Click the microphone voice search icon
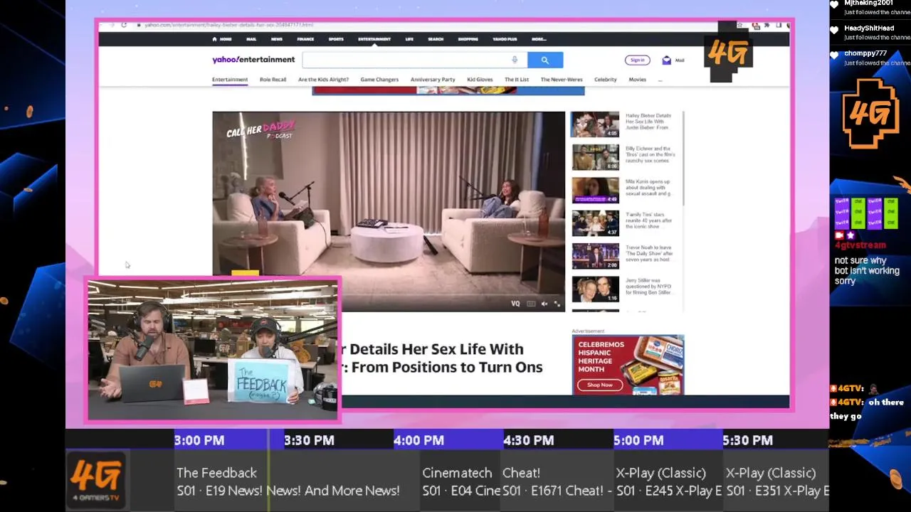 coord(515,60)
